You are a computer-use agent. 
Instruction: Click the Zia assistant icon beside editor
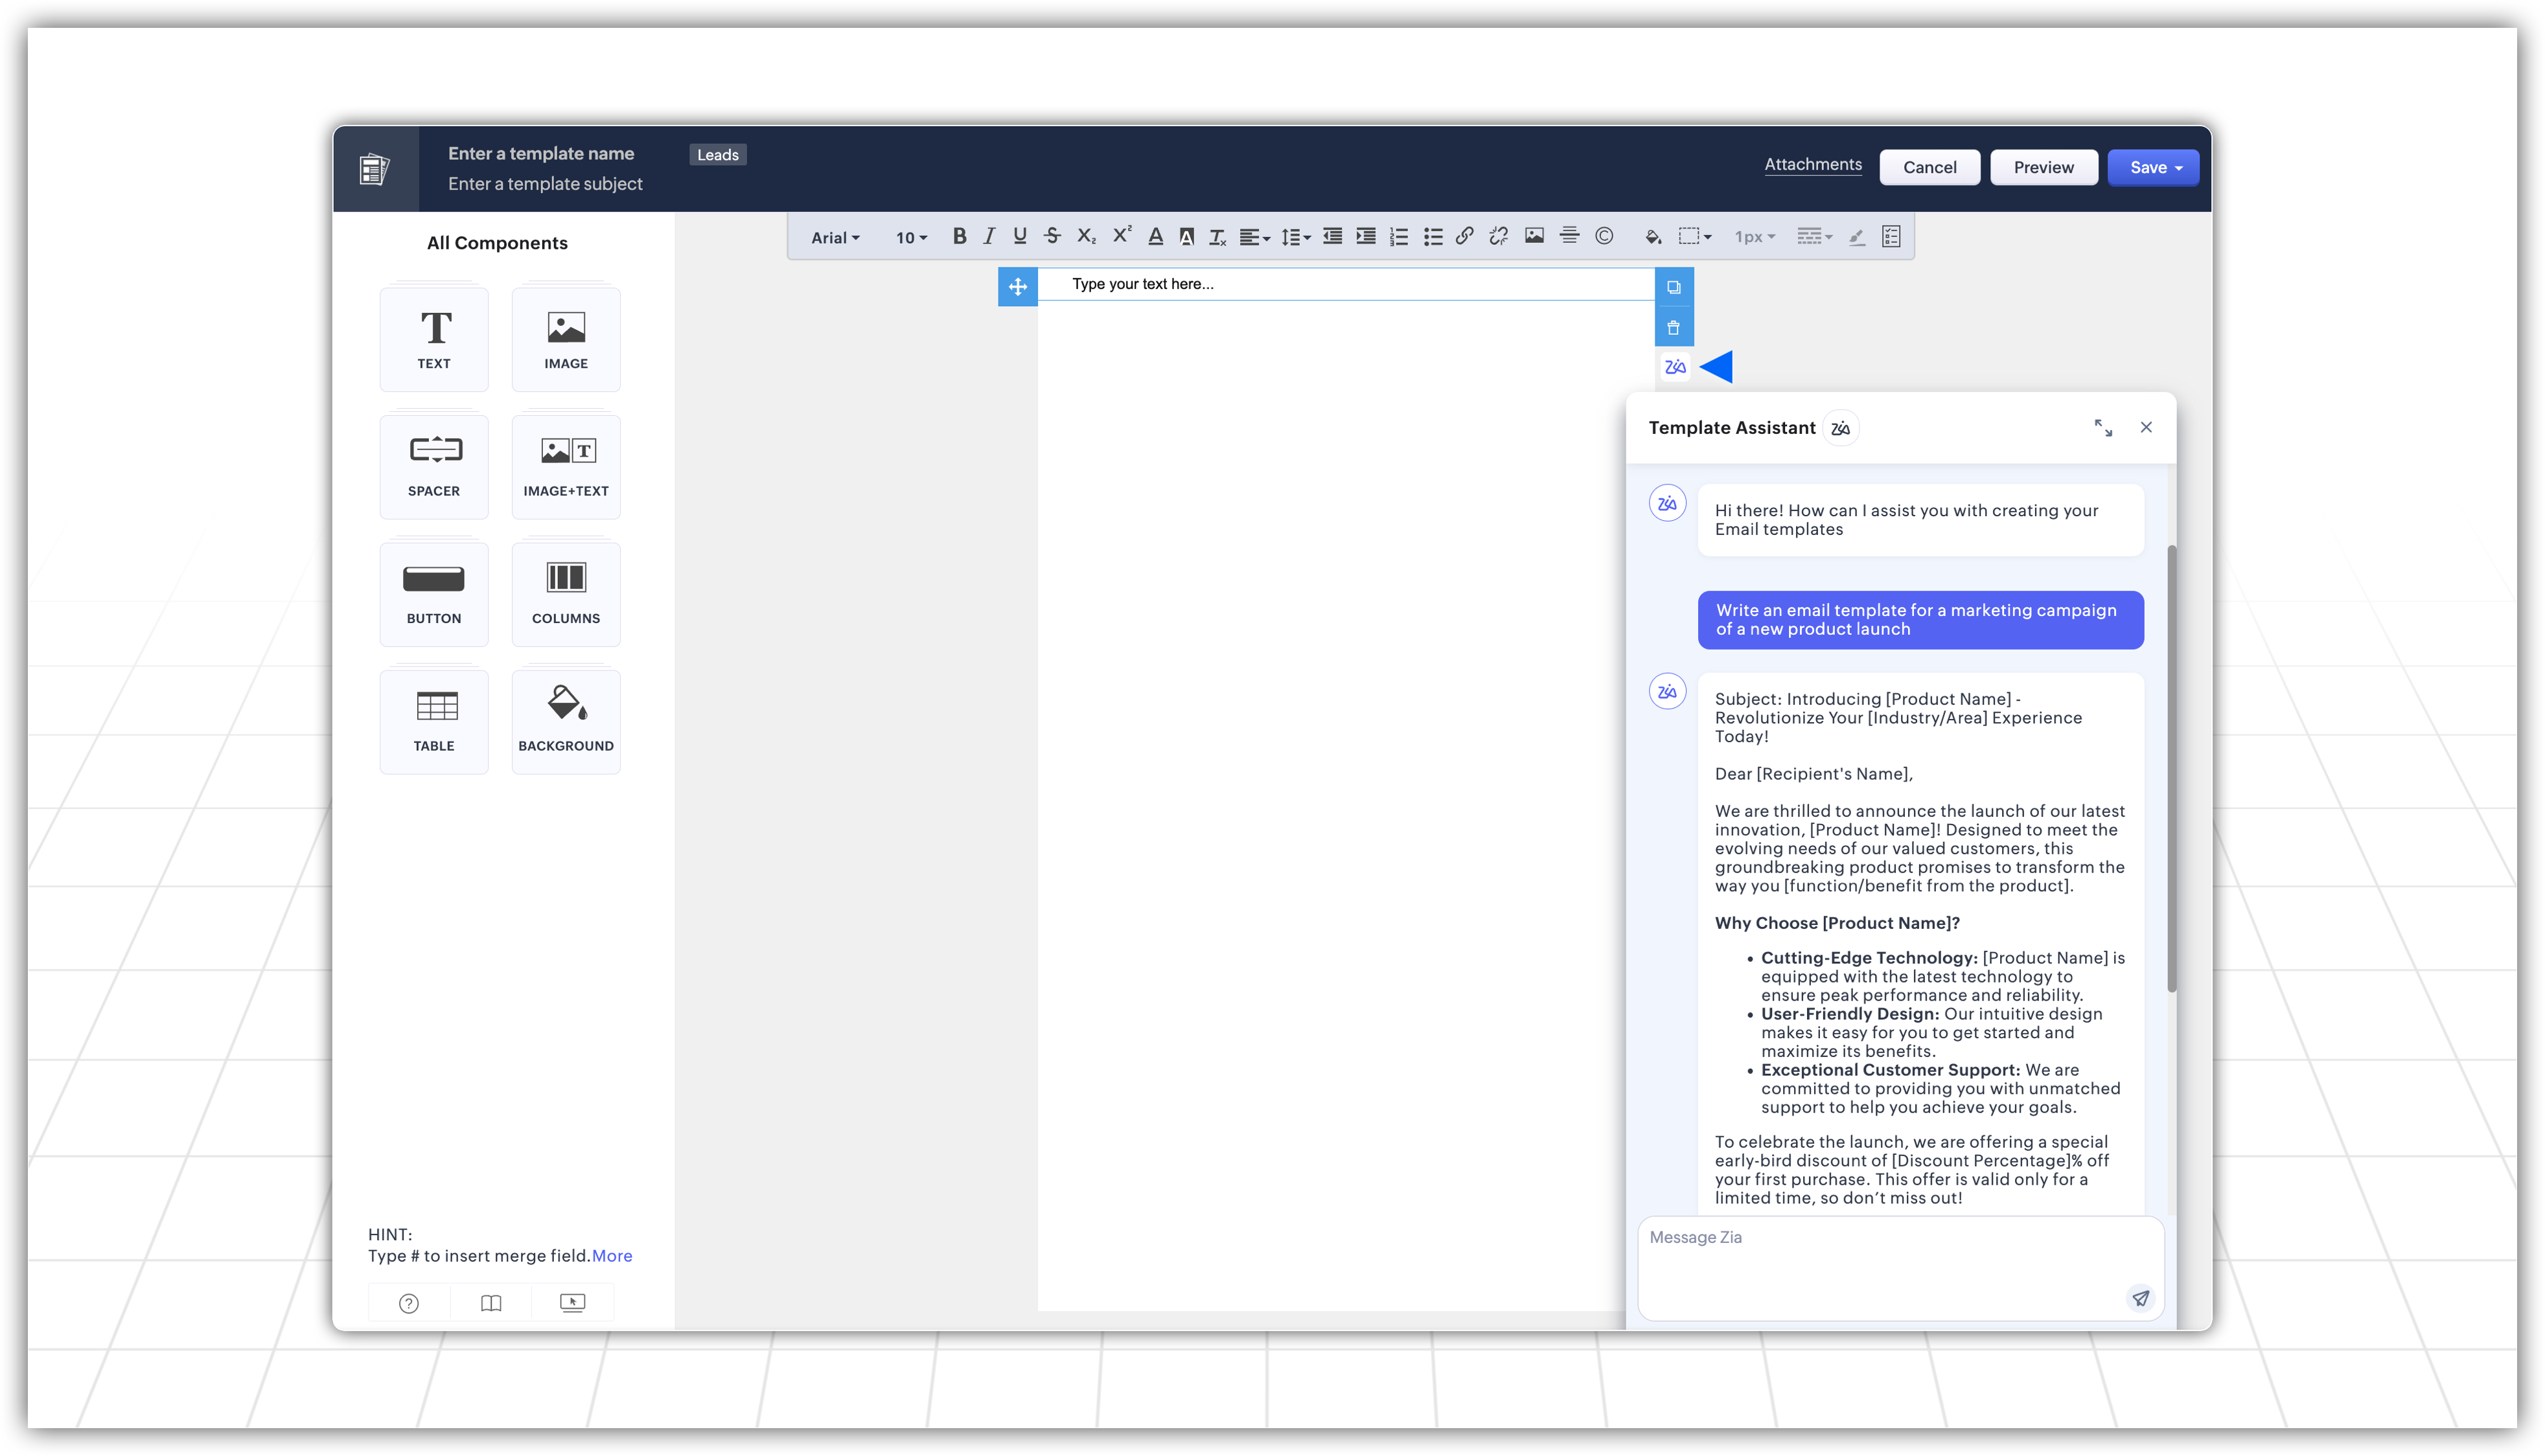click(1675, 367)
